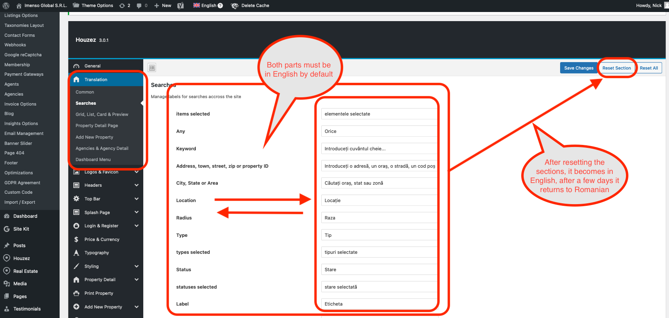Open Price & Currency dollar icon
Screen dimensions: 669x318
tap(76, 239)
